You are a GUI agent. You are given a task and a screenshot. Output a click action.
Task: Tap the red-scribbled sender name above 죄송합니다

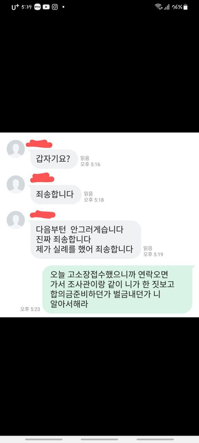click(42, 178)
